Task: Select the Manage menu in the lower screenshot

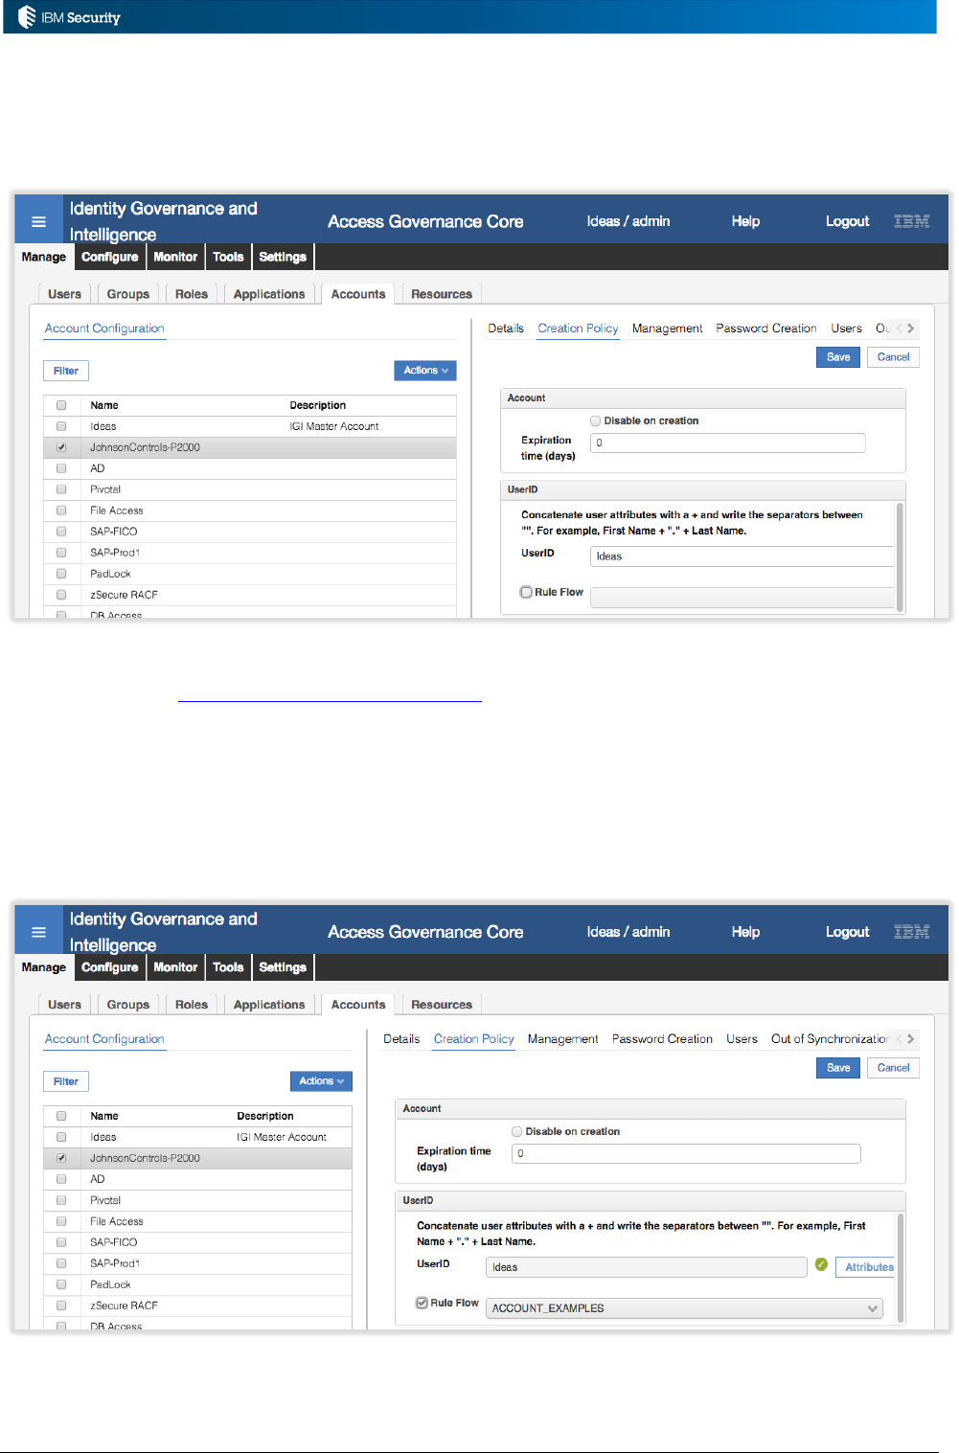Action: 44,967
